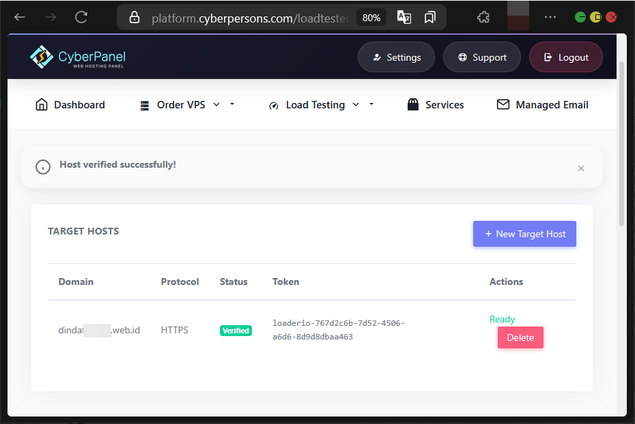Click the address bar URL field
This screenshot has width=635, height=424.
249,18
